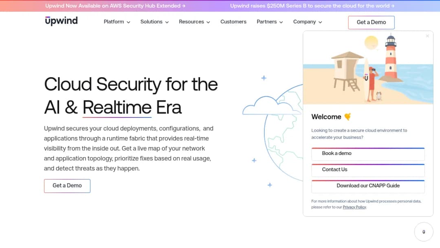Open the Resources menu
440x248 pixels.
(191, 22)
